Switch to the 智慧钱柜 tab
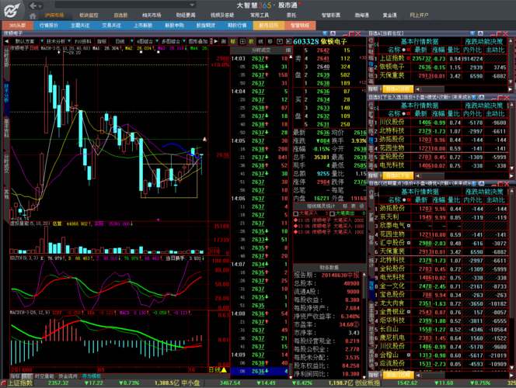 pyautogui.click(x=300, y=26)
